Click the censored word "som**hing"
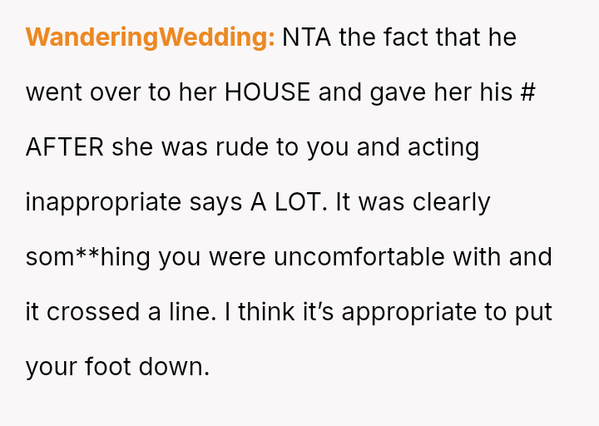 [87, 257]
